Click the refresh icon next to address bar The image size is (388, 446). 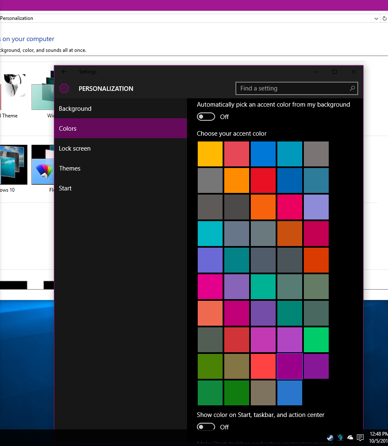384,18
